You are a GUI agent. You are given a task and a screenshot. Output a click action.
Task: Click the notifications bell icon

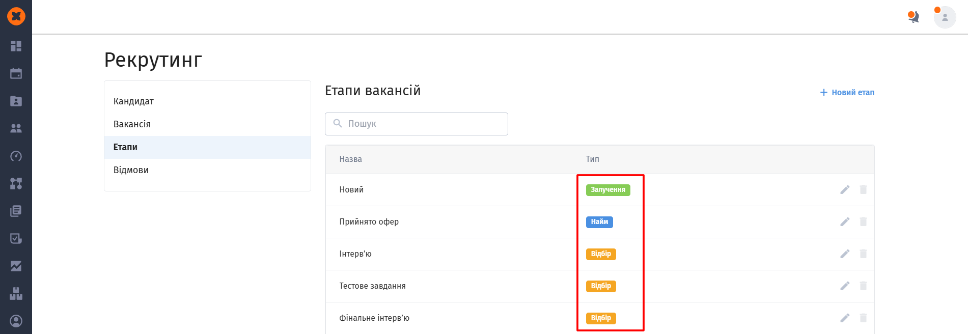click(914, 17)
